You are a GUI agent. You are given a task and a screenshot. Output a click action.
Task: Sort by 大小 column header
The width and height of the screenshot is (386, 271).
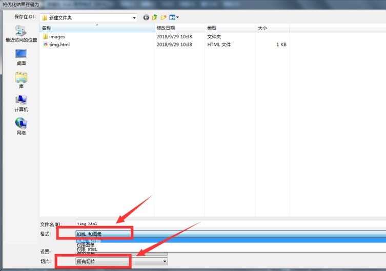pos(272,28)
